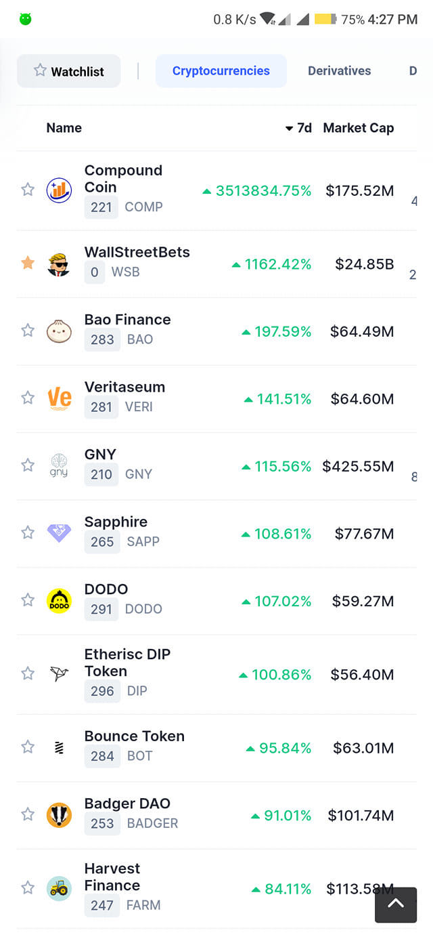Tap the scroll-to-top arrow button
This screenshot has width=433, height=939.
(396, 904)
